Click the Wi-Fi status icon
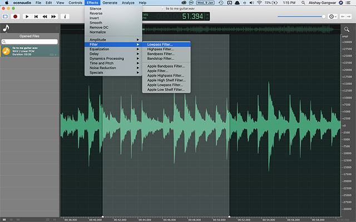The width and height of the screenshot is (356, 222). [x=259, y=3]
